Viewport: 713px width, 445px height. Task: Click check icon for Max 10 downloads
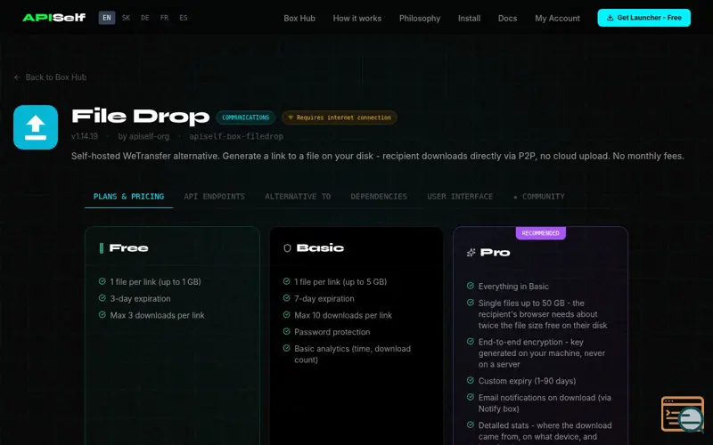pyautogui.click(x=286, y=315)
